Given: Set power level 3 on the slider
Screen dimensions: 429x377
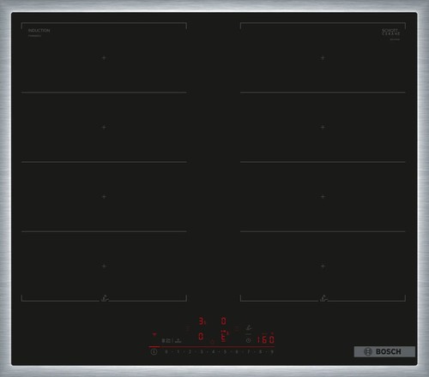Looking at the screenshot, I should [202, 351].
